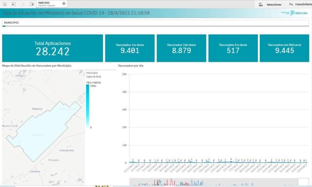Click the Total Aplicaciones 28.242 tile
312x187 pixels.
click(x=53, y=48)
